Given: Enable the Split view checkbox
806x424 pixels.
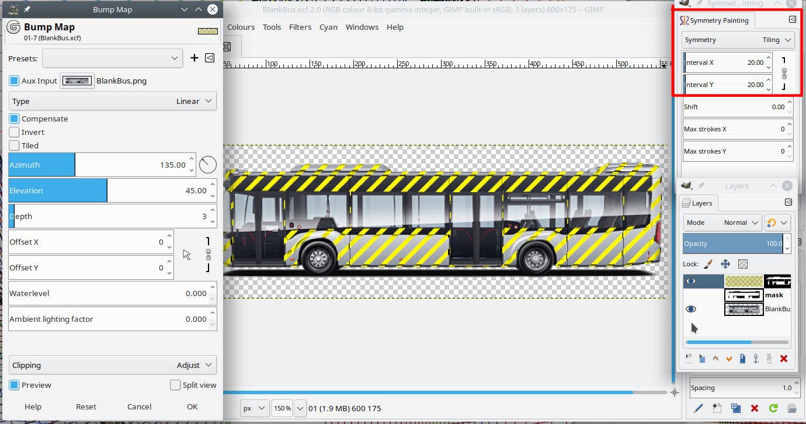Looking at the screenshot, I should tap(175, 385).
